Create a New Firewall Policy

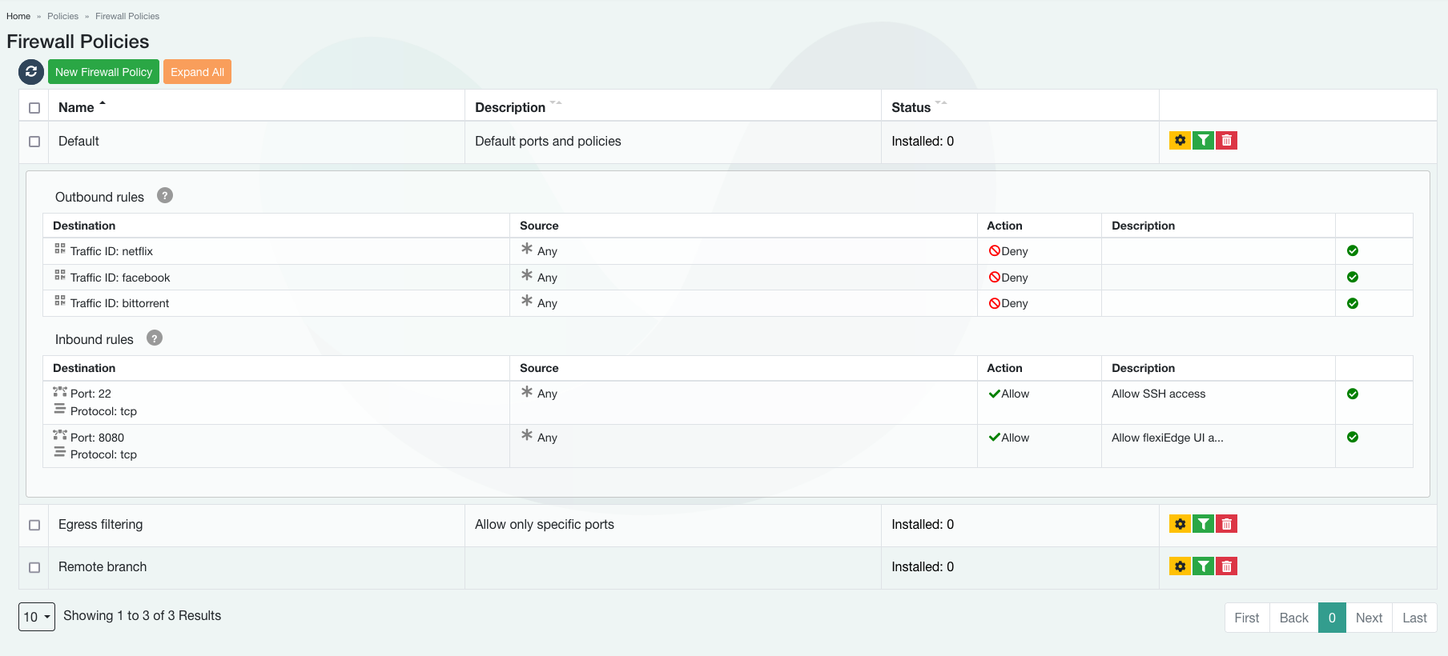click(x=103, y=72)
